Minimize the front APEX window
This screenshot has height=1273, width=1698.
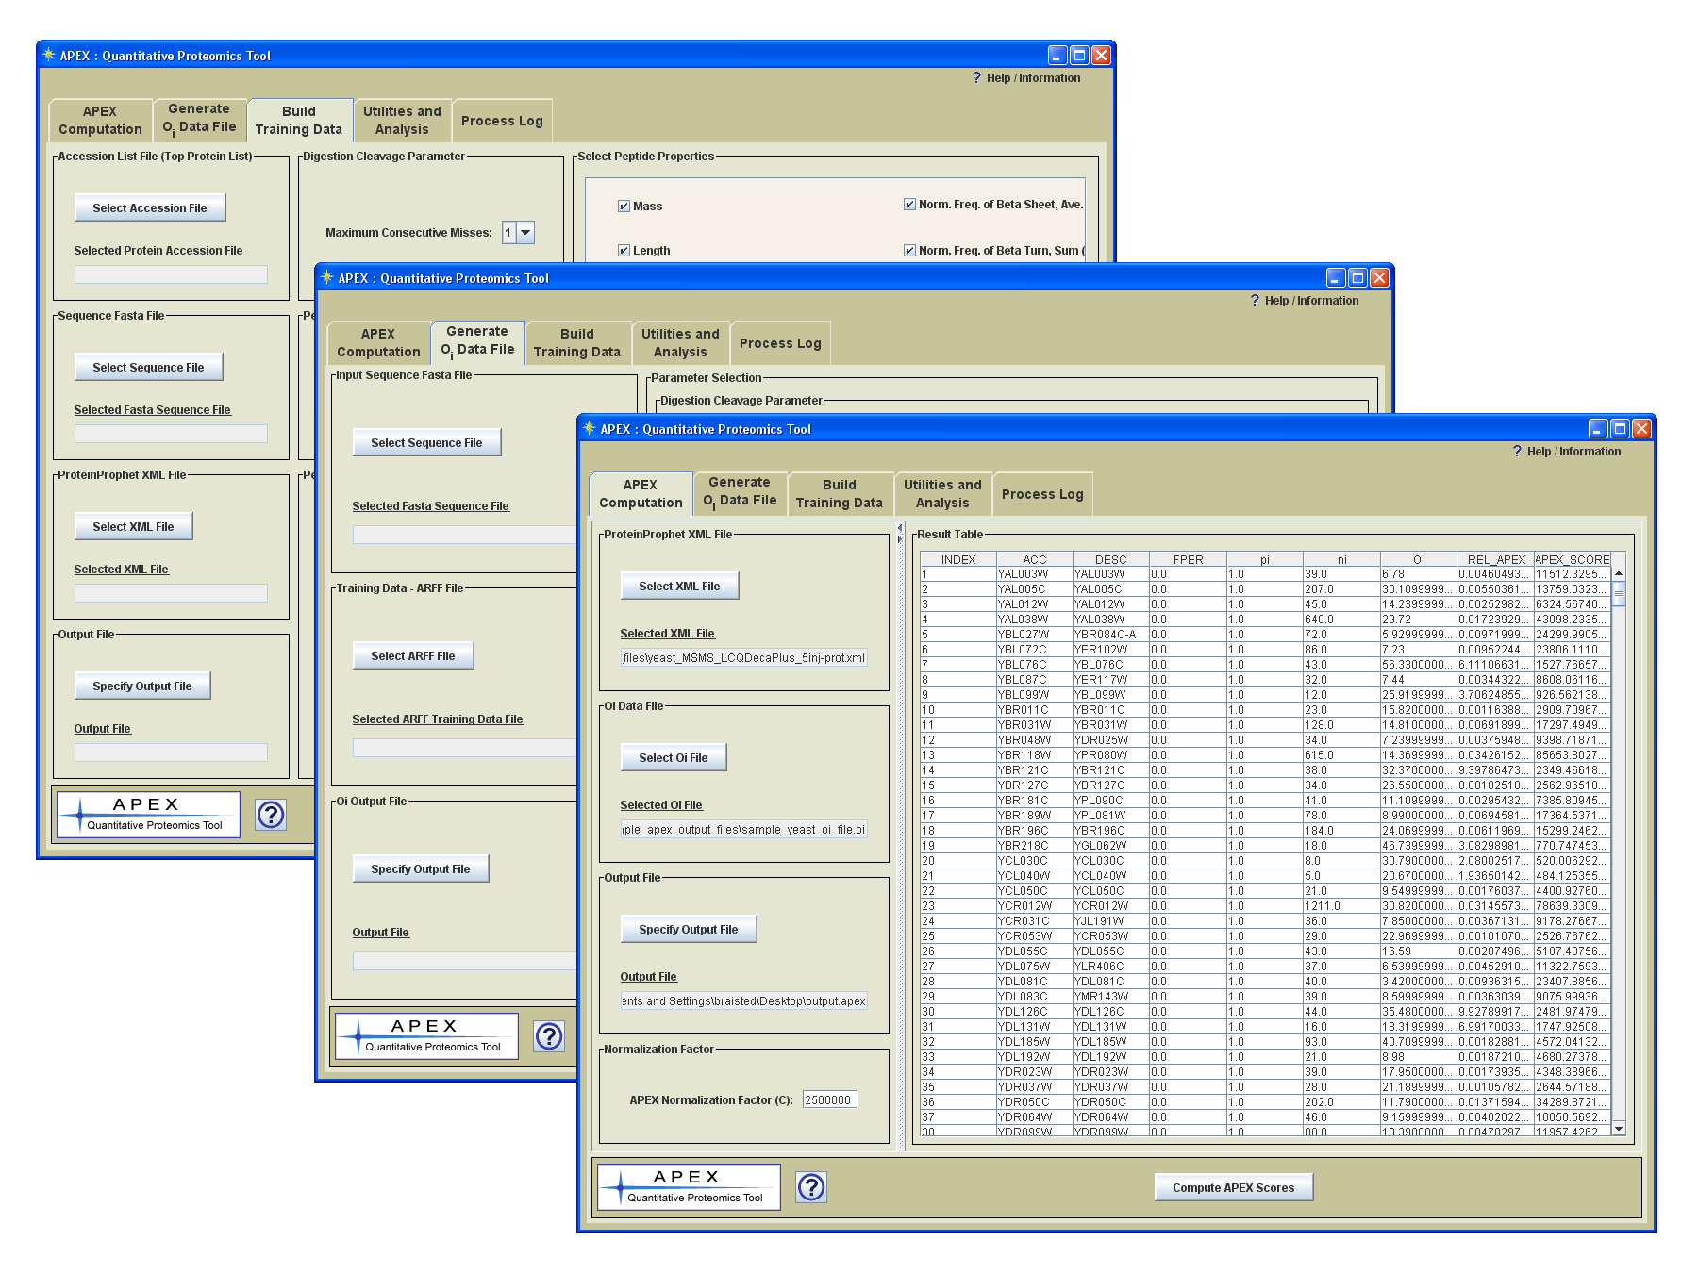coord(1598,429)
